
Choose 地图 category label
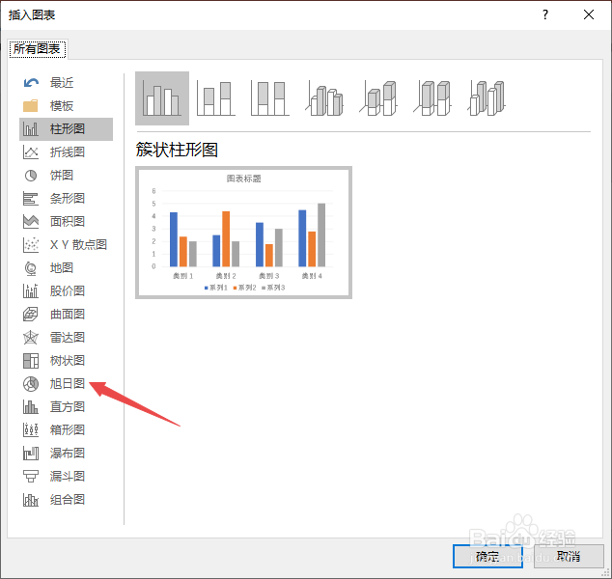pyautogui.click(x=61, y=268)
